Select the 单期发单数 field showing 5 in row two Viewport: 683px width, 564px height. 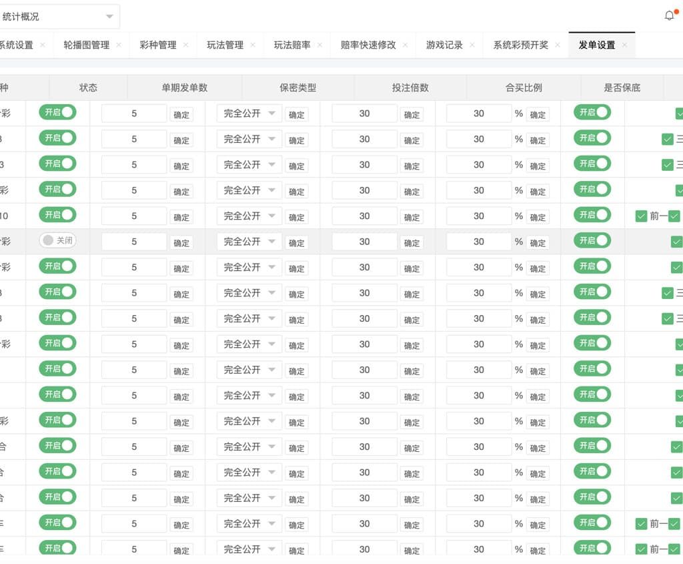[x=133, y=139]
